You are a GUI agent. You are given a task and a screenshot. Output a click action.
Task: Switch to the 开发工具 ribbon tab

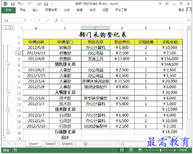[x=121, y=10]
